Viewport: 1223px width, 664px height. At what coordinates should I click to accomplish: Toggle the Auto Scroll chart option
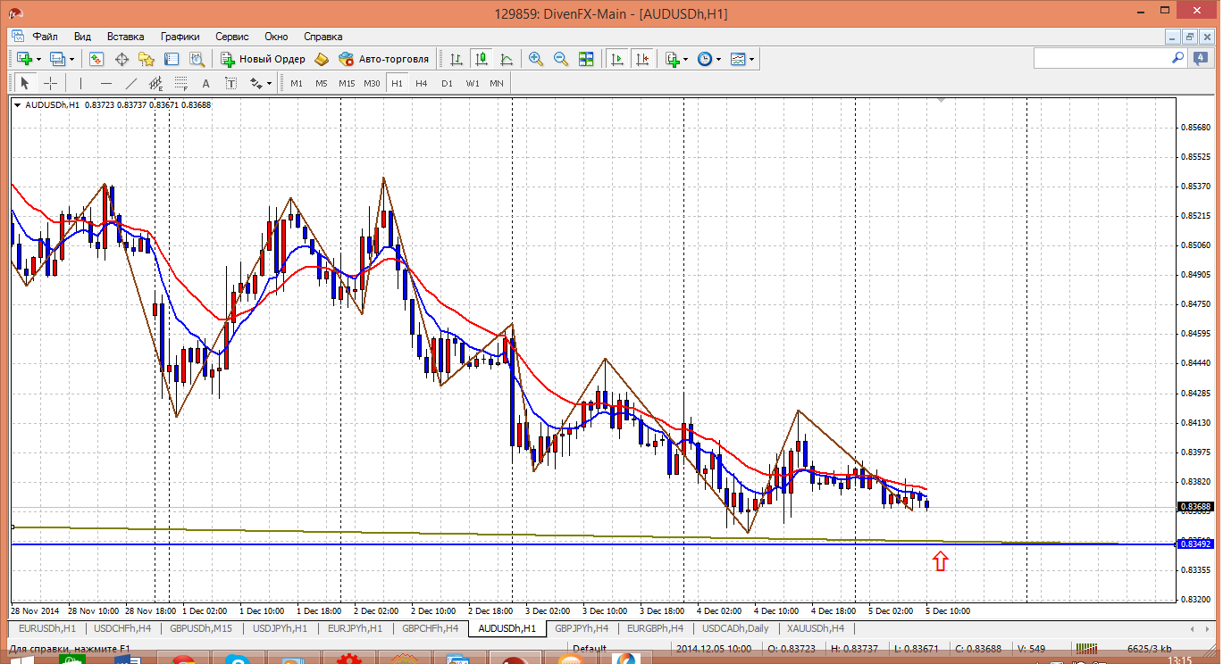[616, 59]
